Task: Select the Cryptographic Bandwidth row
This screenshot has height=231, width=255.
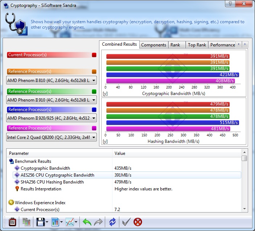Action: coord(127,168)
